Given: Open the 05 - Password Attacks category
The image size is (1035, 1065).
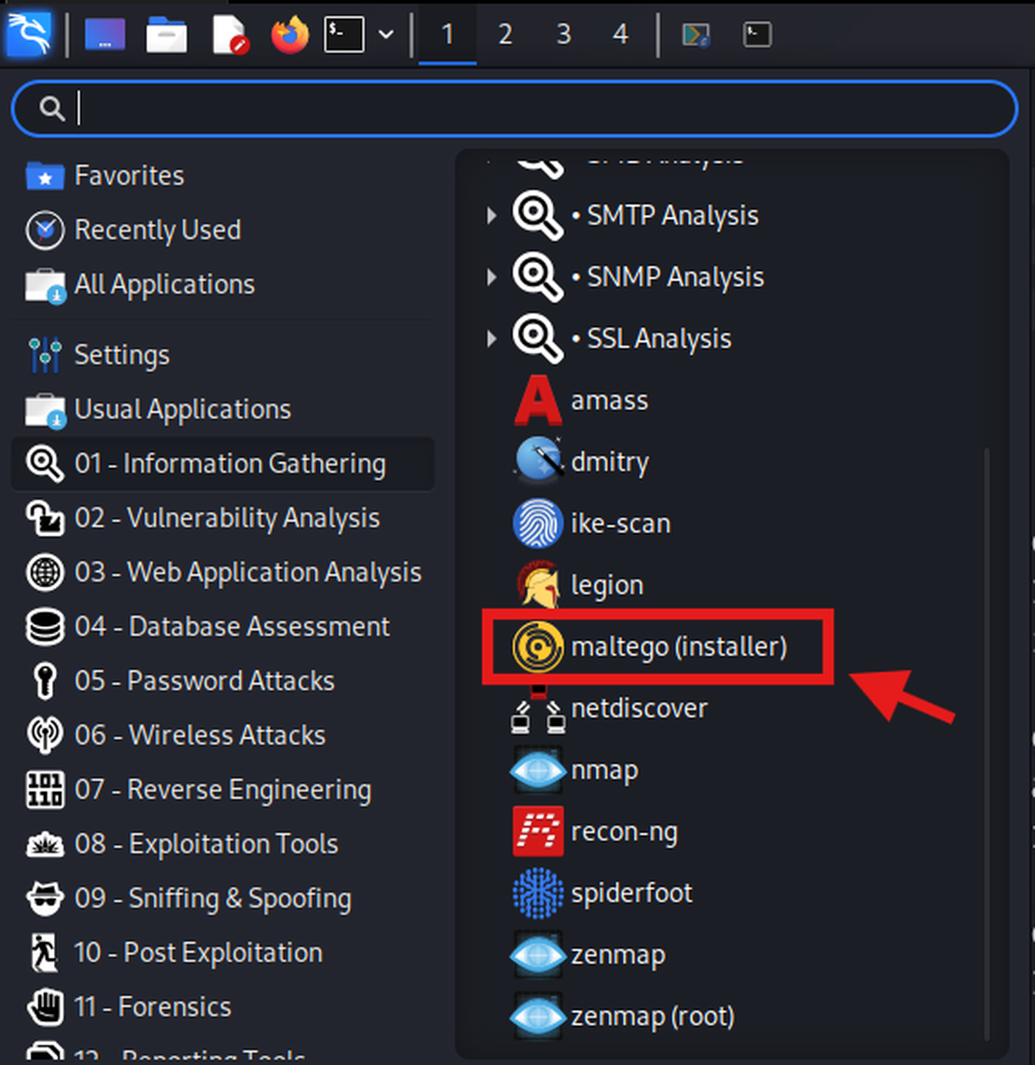Looking at the screenshot, I should coord(204,681).
